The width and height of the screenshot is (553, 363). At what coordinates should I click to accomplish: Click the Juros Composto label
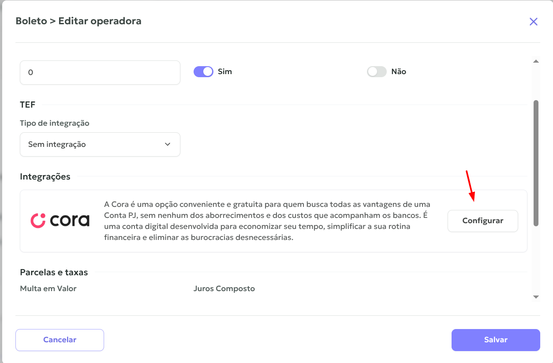pyautogui.click(x=224, y=288)
